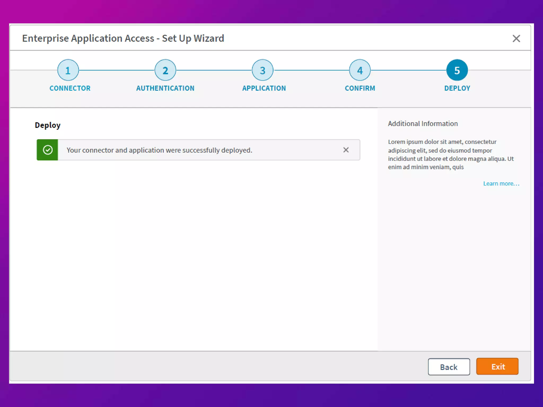Click the Enterprise Application Access title
This screenshot has width=543, height=407.
123,38
